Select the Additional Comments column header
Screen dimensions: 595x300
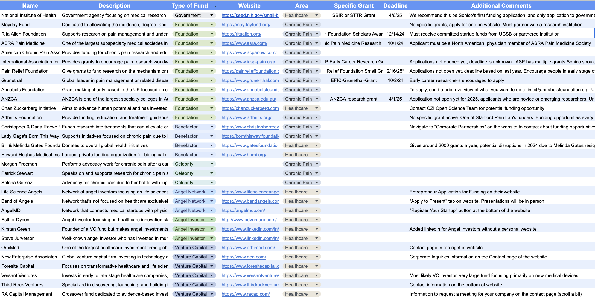pos(501,5)
